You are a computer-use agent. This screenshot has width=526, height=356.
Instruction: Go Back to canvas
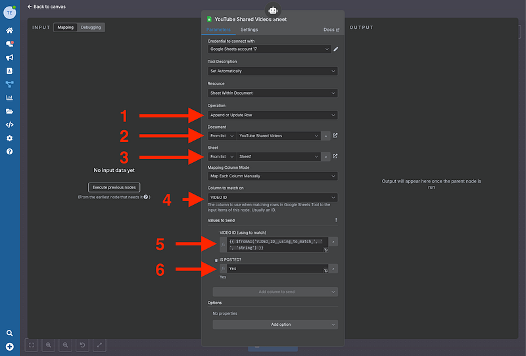click(x=46, y=7)
